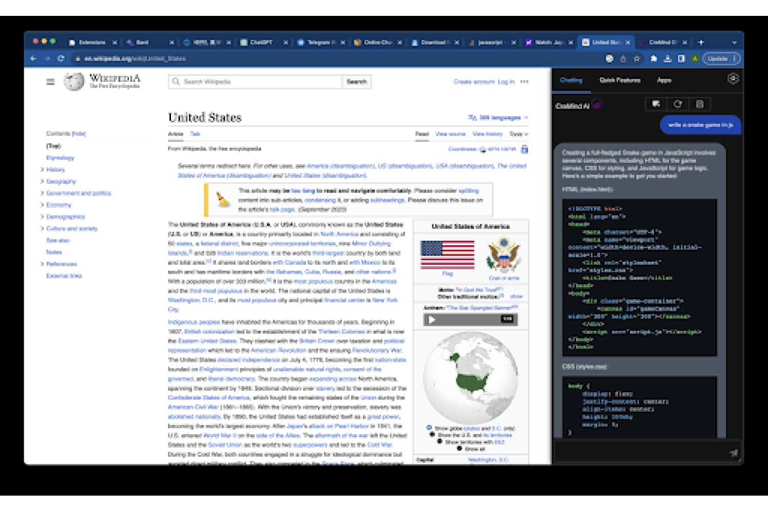Click the coordinates globe icon

(x=482, y=150)
